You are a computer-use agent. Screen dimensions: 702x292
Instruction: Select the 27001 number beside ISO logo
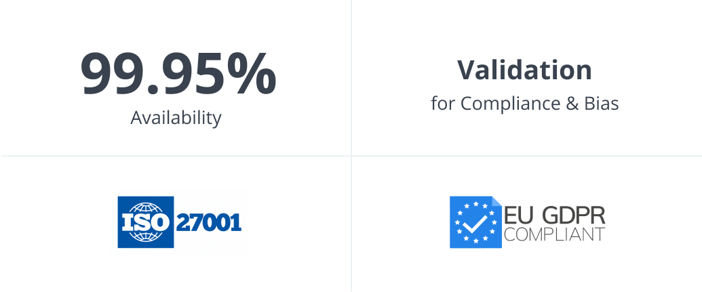tap(209, 222)
